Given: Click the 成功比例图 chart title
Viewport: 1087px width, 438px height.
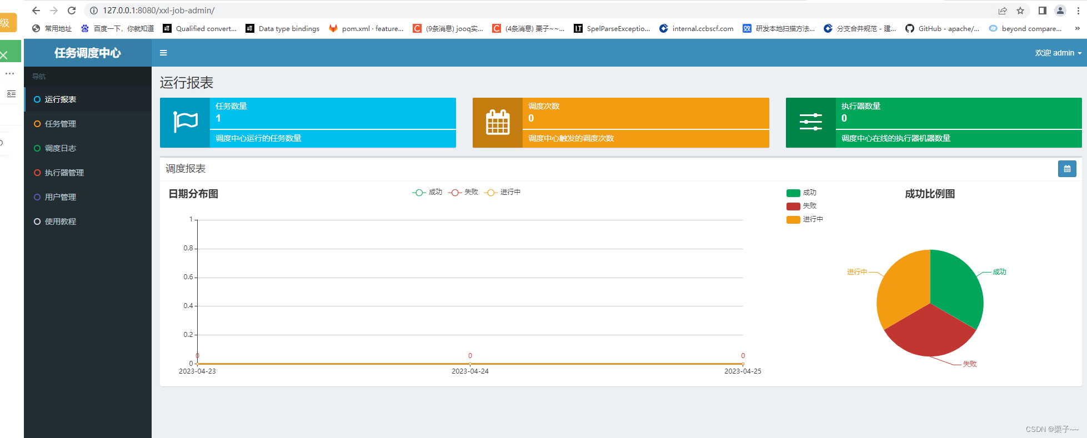Looking at the screenshot, I should point(930,194).
